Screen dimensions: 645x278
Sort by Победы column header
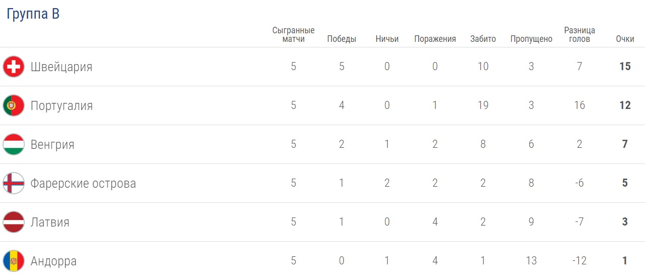tap(341, 39)
